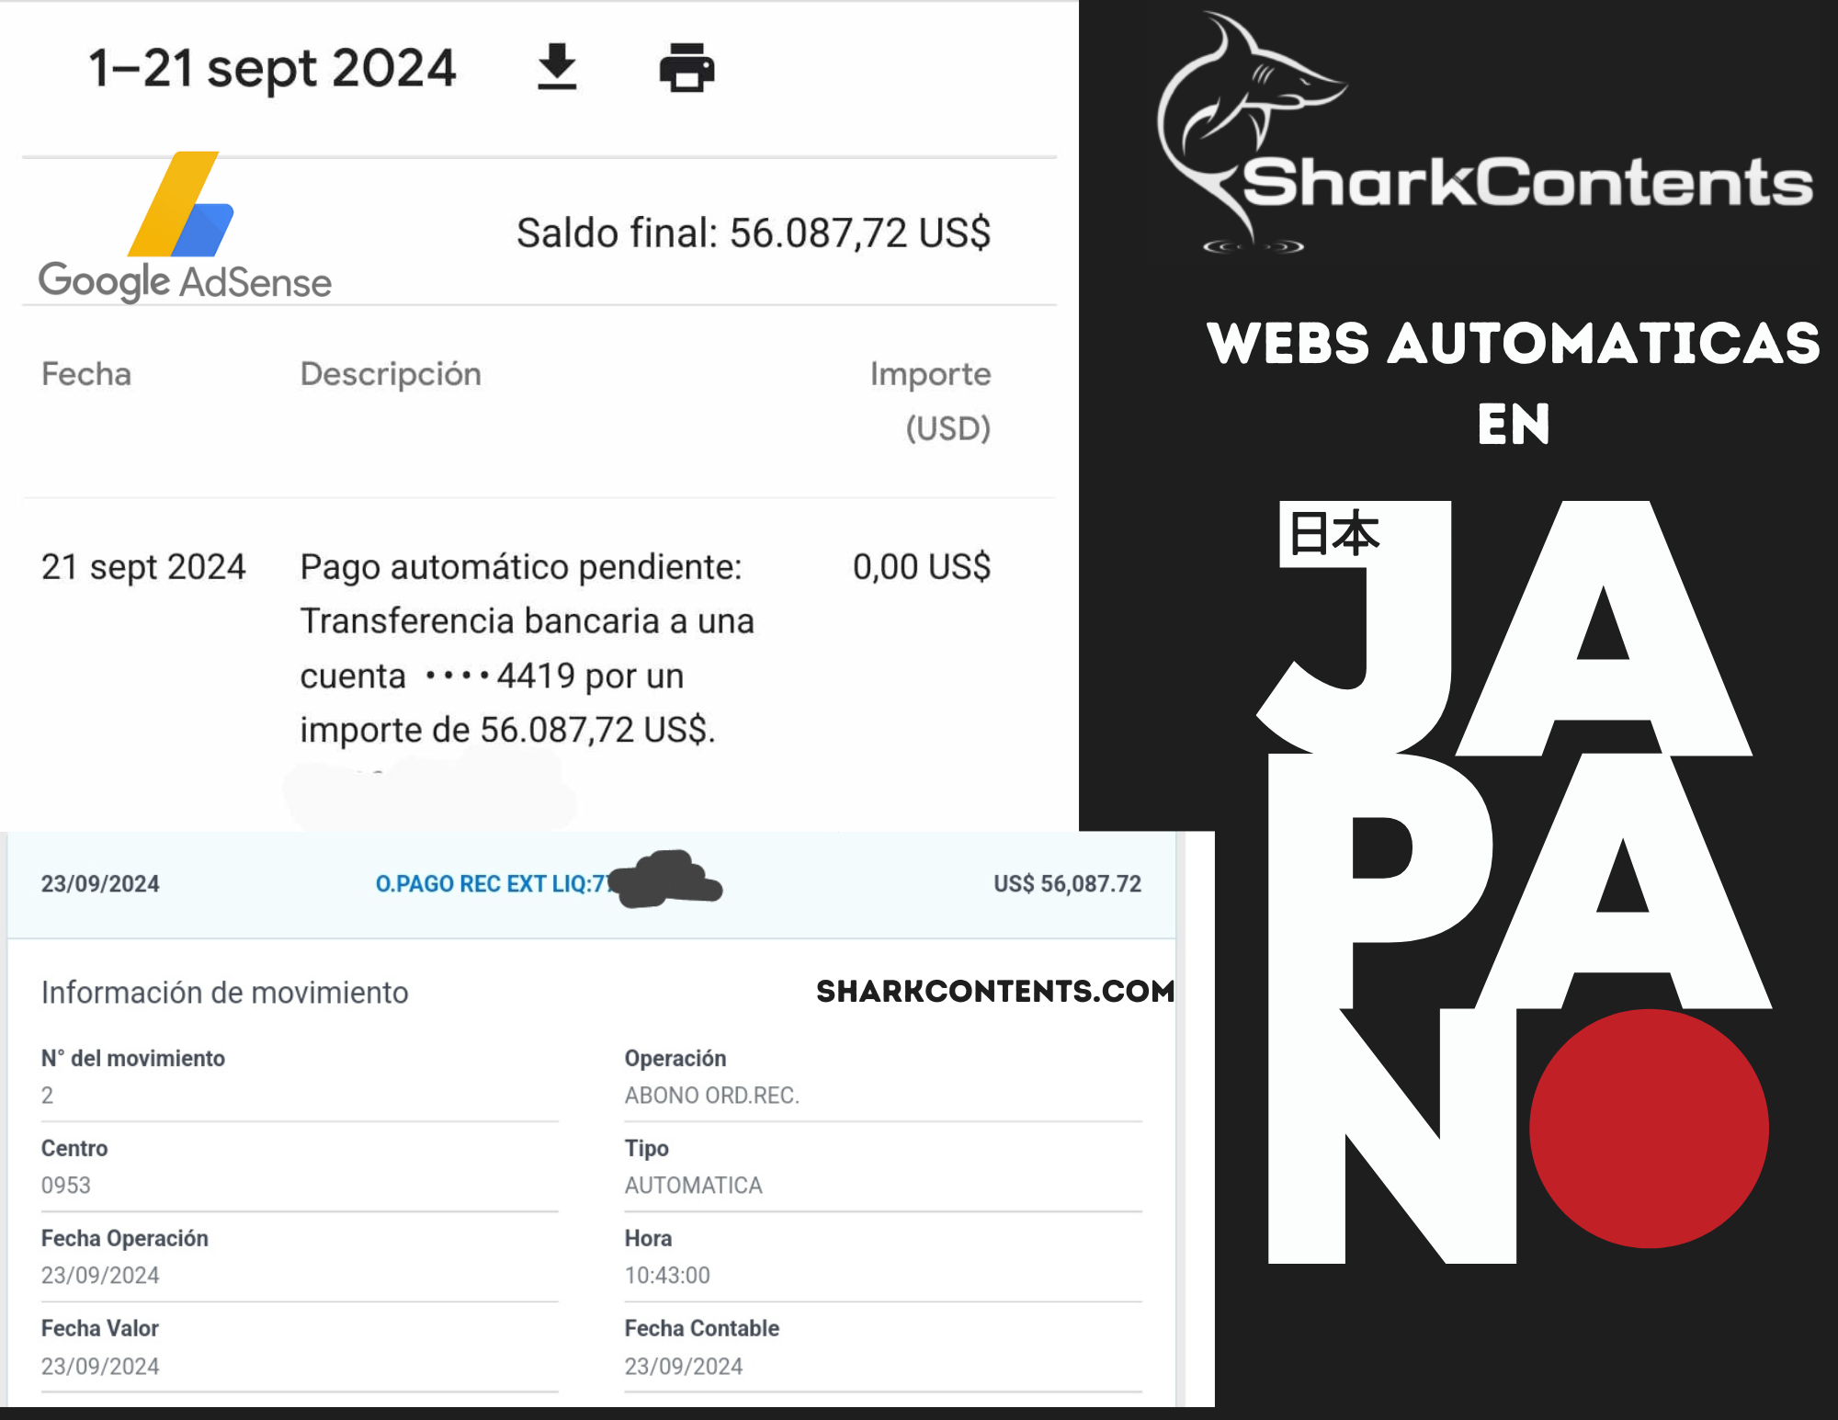The width and height of the screenshot is (1838, 1420).
Task: Select the date under 'Fecha Operación'
Action: tap(100, 1276)
